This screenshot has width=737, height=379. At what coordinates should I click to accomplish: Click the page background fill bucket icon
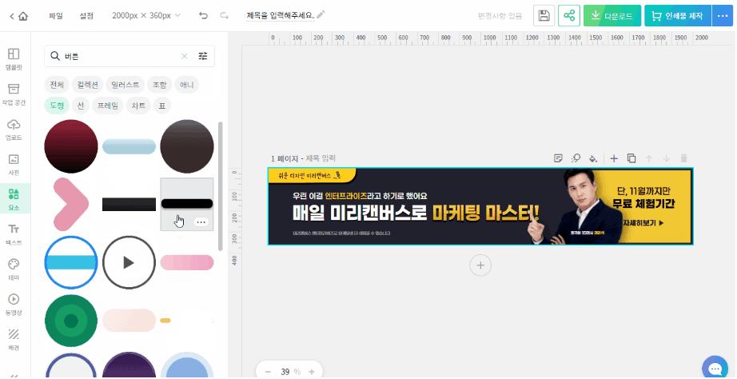point(593,158)
